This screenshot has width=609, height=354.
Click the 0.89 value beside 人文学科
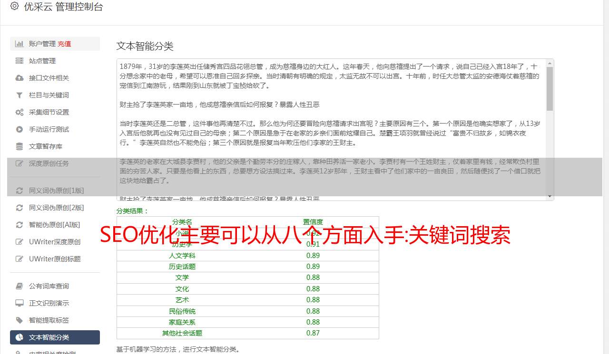(313, 255)
